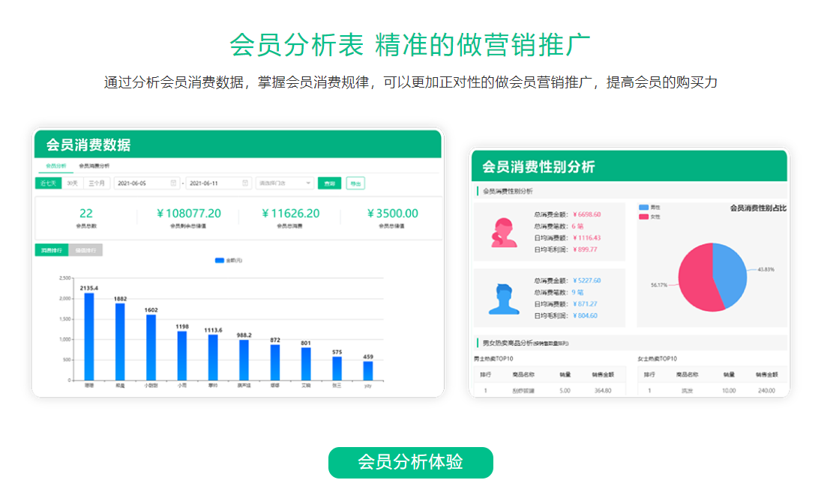Click the green 查询 button
The image size is (821, 492).
328,183
